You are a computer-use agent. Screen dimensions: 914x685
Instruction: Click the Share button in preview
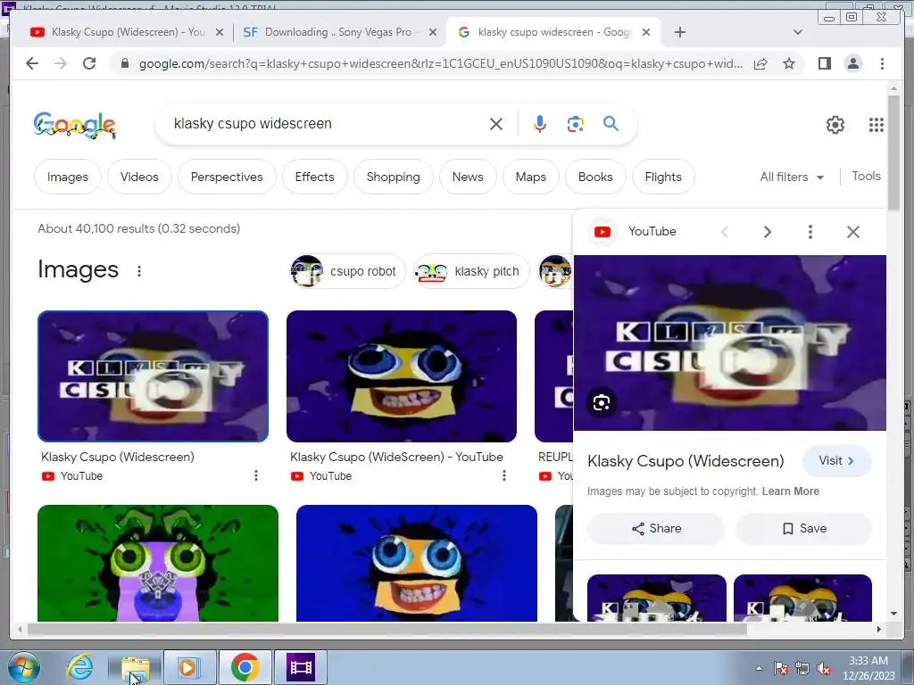(656, 528)
